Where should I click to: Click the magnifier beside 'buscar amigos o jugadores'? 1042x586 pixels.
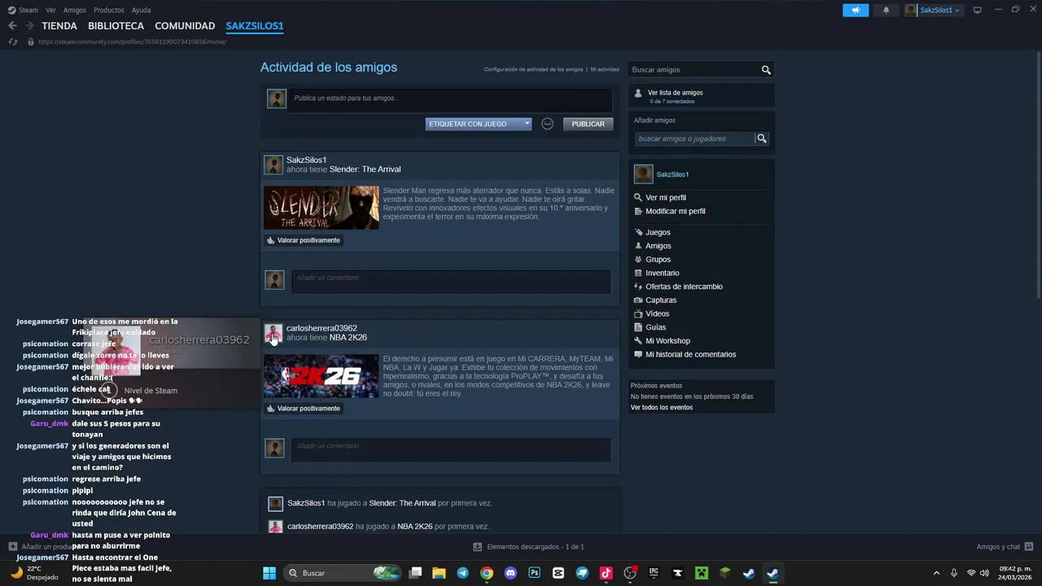(x=762, y=138)
